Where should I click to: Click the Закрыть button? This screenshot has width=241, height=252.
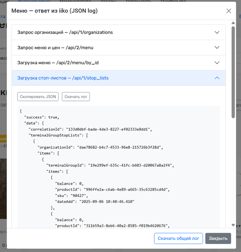[x=218, y=238]
